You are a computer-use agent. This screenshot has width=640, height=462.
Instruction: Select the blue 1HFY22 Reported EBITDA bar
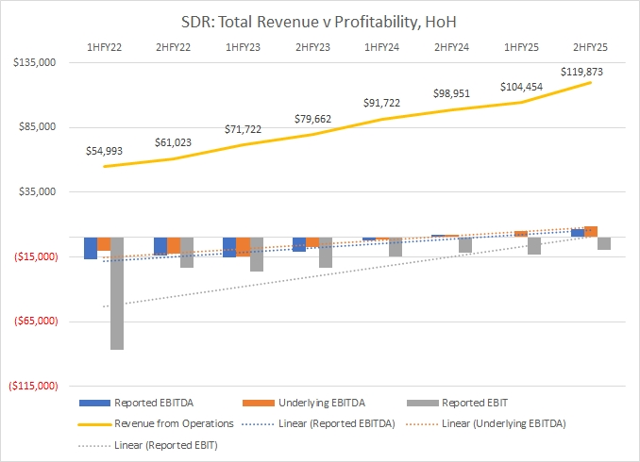(x=91, y=248)
